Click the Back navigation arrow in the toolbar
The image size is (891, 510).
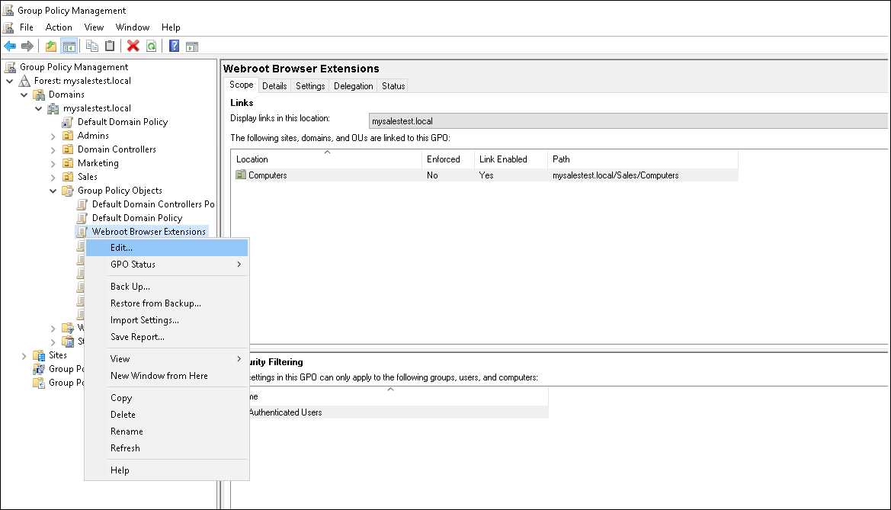pos(9,45)
